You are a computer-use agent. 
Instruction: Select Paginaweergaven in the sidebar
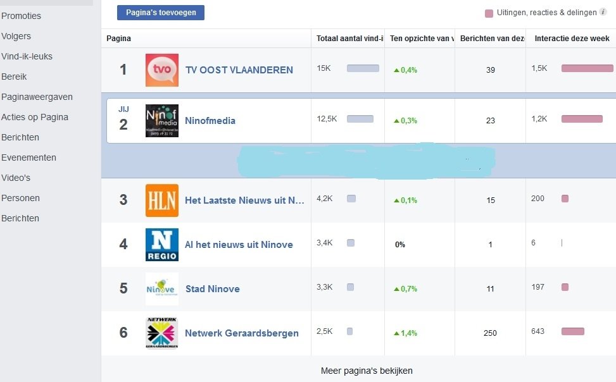(x=37, y=97)
